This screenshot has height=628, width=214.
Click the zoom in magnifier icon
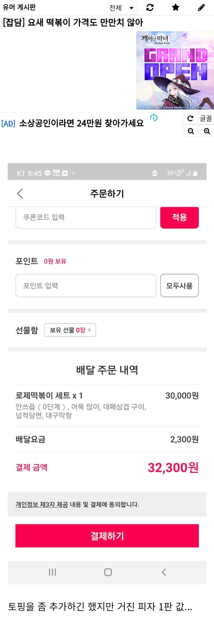click(207, 131)
